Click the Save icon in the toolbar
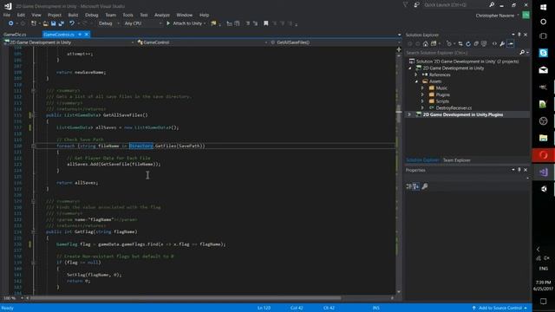 tap(53, 23)
